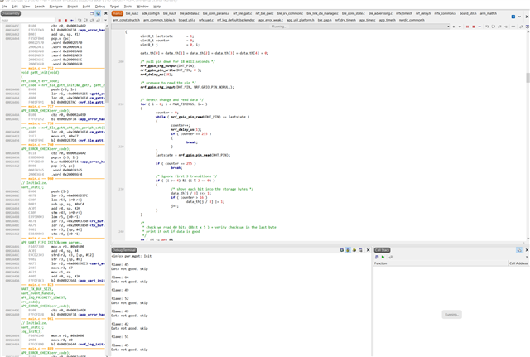The width and height of the screenshot is (530, 357).
Task: Click the Debug Terminal panel title
Action: [124, 250]
